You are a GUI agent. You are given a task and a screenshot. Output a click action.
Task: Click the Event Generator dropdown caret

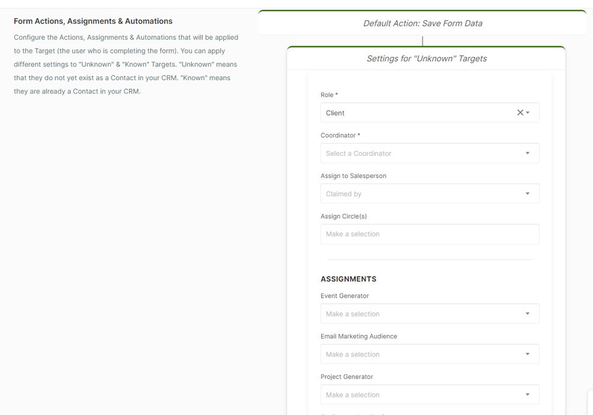pos(527,314)
